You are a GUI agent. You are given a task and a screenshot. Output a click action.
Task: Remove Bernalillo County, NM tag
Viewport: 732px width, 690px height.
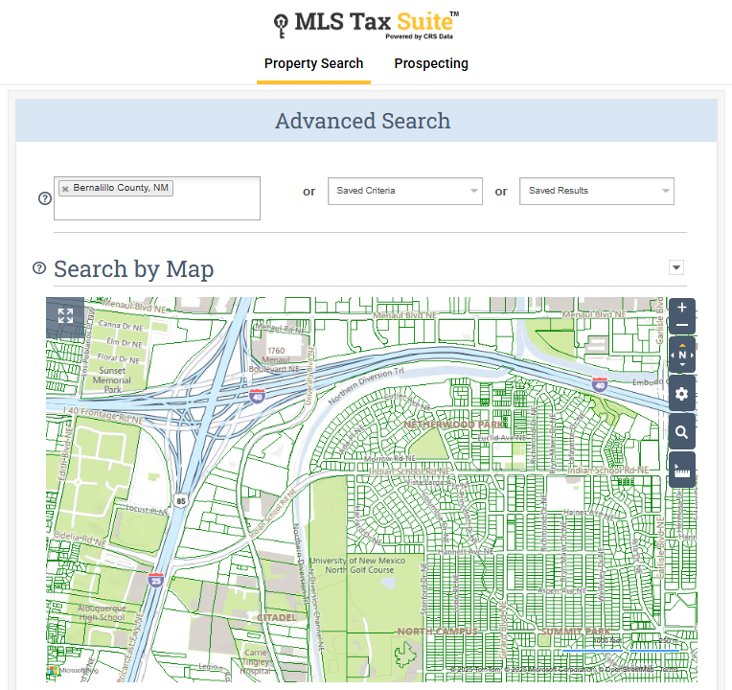(65, 189)
